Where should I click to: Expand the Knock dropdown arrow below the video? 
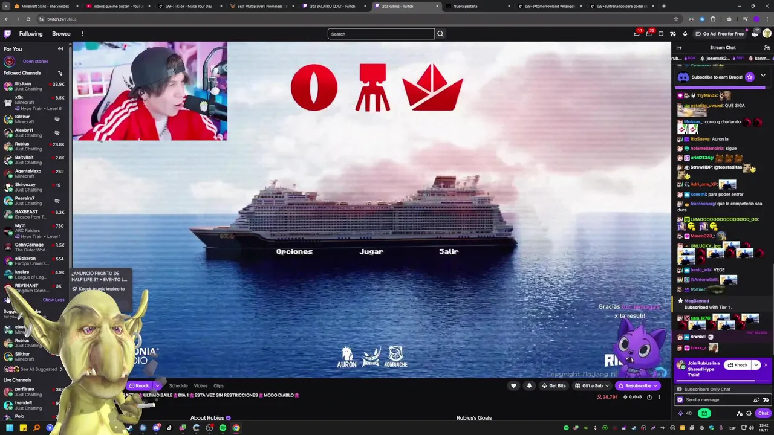[157, 386]
